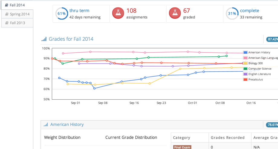Click the purple English Literature legend swatch
Viewport: 278px width, 149px height.
coord(245,74)
